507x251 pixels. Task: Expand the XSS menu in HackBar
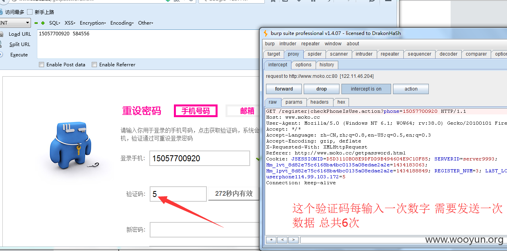click(x=70, y=23)
